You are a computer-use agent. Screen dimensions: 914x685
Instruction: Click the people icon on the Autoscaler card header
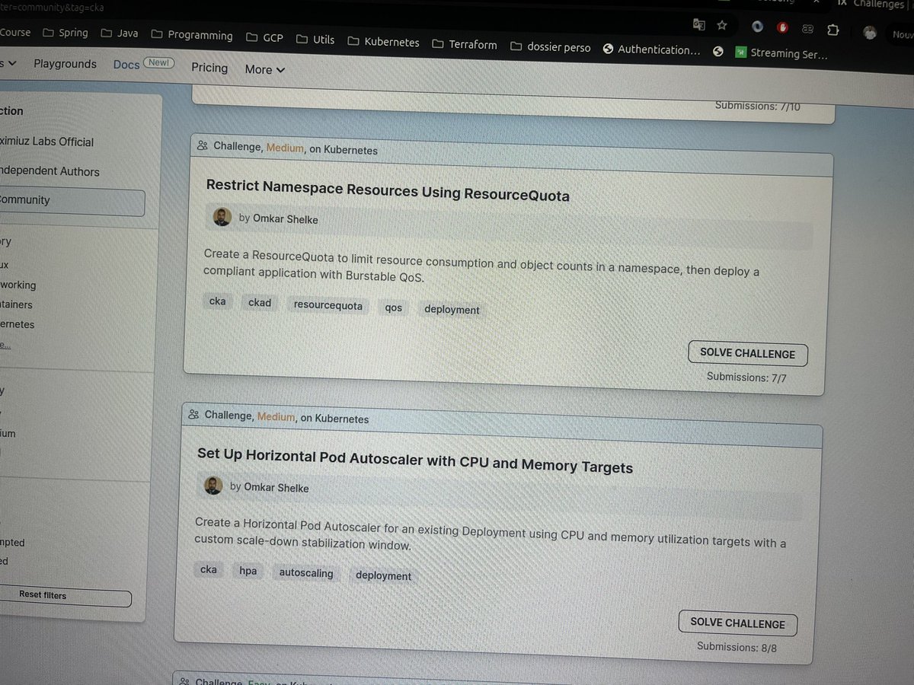click(193, 414)
